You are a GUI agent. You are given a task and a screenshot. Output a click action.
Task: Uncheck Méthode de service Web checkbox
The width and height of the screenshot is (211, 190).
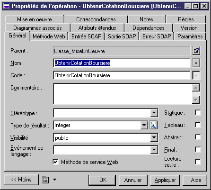coord(55,162)
